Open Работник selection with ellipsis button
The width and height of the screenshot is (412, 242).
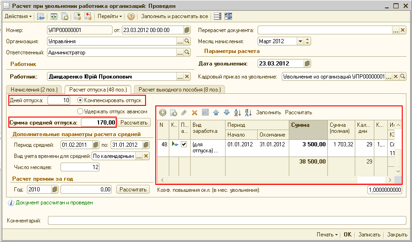180,77
